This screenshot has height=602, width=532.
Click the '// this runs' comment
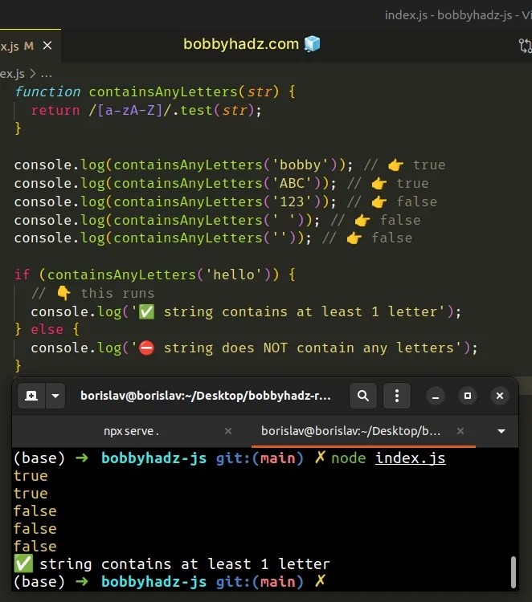click(93, 293)
